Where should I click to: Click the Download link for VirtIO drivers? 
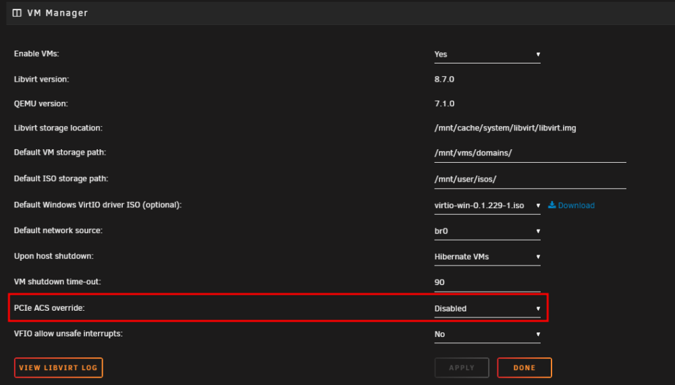(576, 205)
